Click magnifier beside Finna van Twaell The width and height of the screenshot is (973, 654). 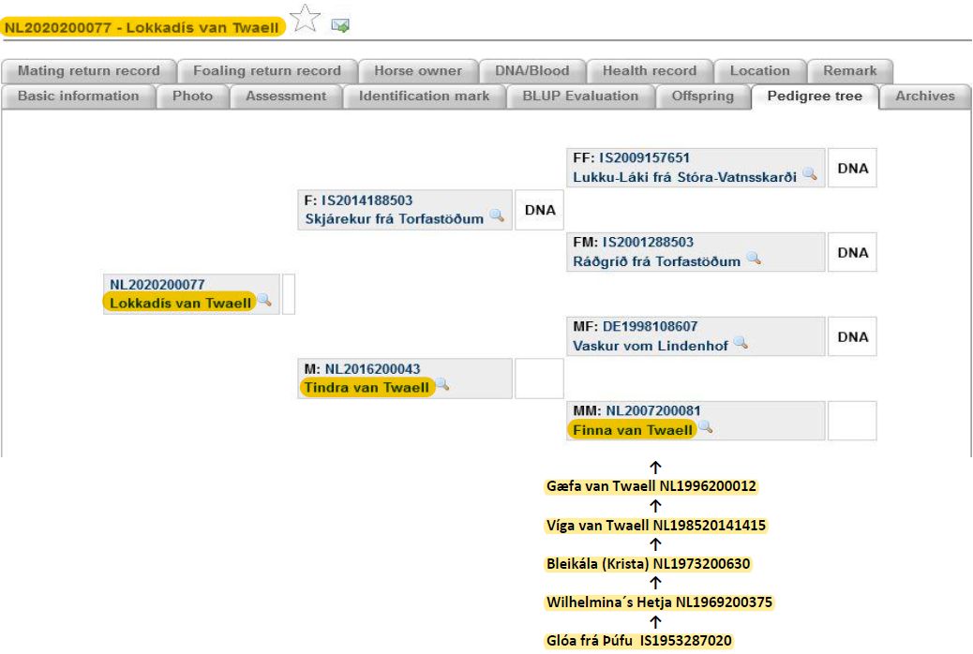(x=705, y=428)
